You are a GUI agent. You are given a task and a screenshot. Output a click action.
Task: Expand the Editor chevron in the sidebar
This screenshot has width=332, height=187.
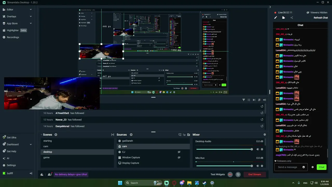[x=31, y=10]
